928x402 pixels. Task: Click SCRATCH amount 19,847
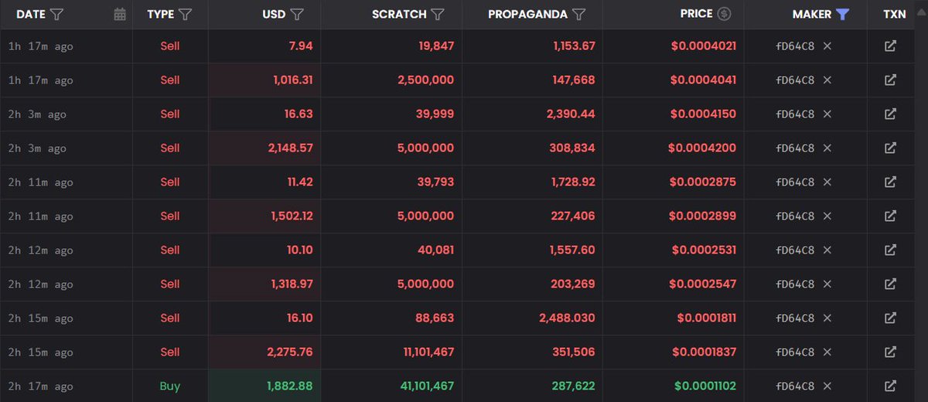pyautogui.click(x=437, y=46)
